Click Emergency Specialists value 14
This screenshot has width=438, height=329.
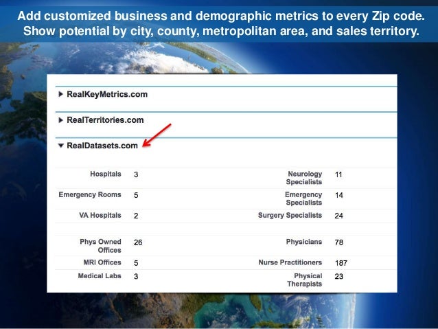[339, 195]
